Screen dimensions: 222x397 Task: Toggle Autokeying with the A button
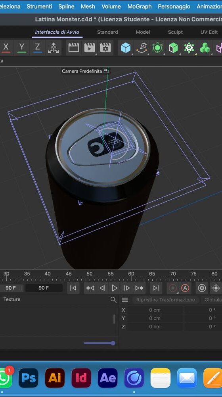186,288
